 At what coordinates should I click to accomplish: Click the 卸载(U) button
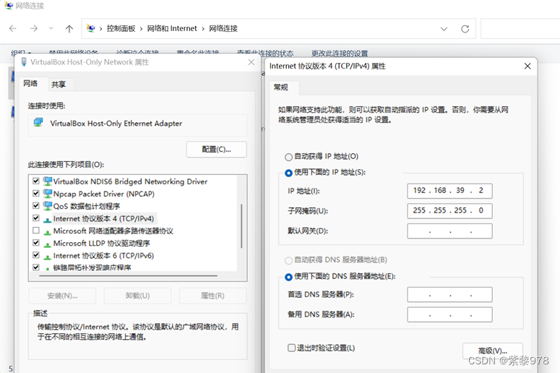(137, 296)
